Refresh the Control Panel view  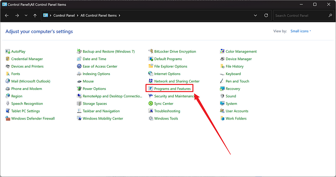266,15
